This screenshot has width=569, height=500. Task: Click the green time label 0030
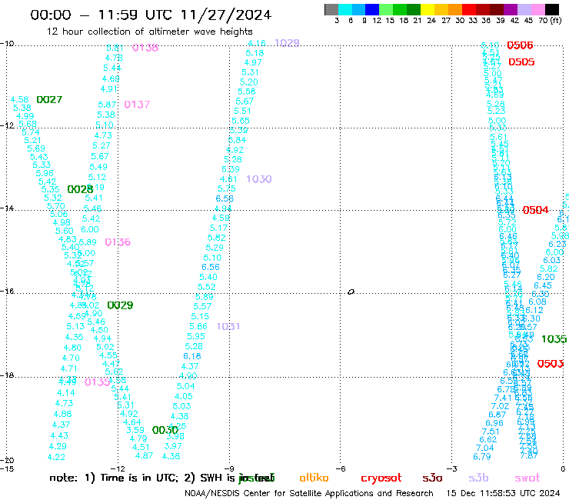pyautogui.click(x=165, y=430)
